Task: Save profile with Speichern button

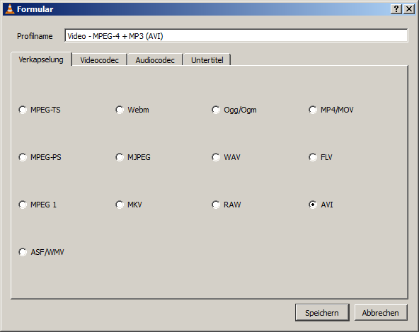Action: [x=322, y=313]
